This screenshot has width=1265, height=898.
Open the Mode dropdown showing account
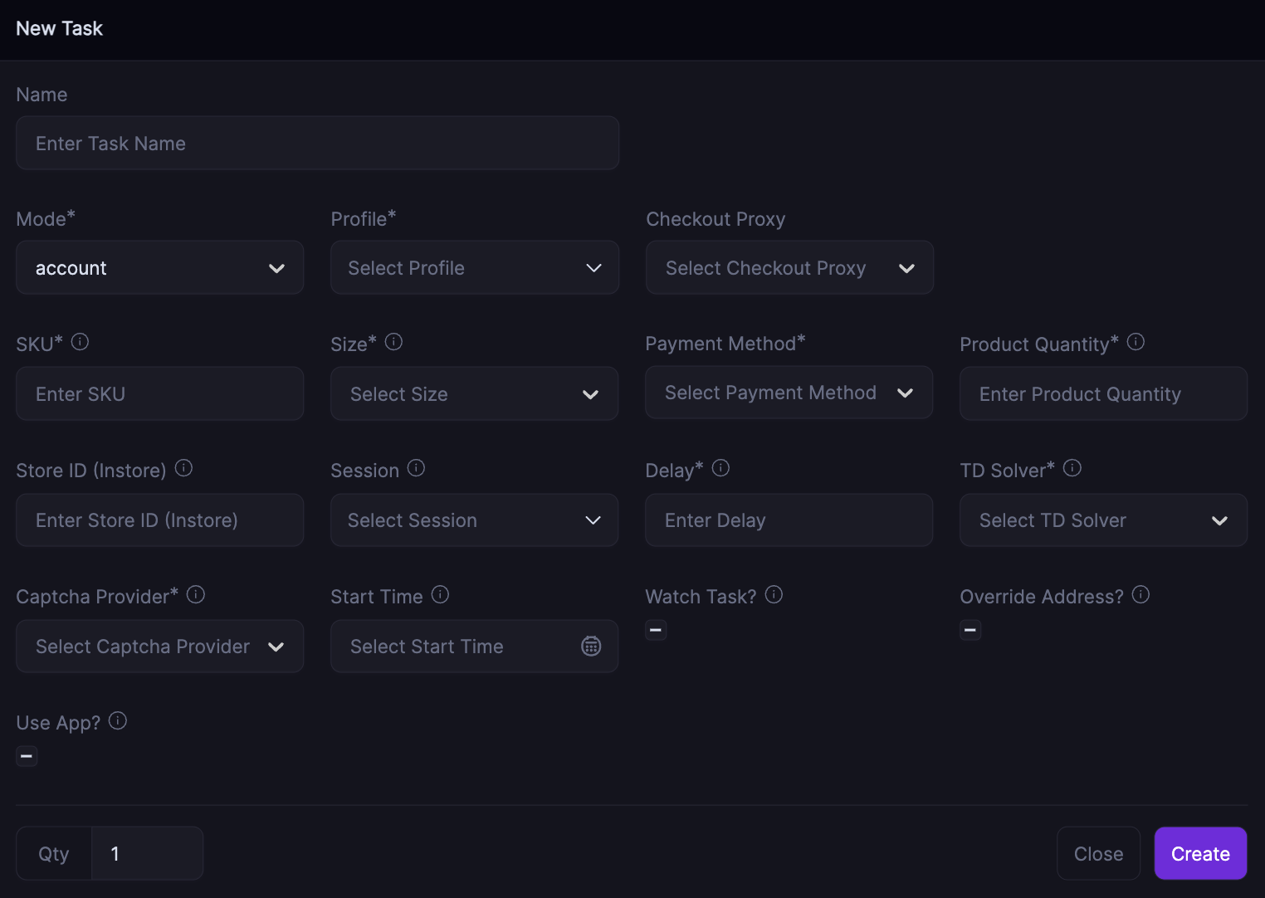click(x=159, y=268)
